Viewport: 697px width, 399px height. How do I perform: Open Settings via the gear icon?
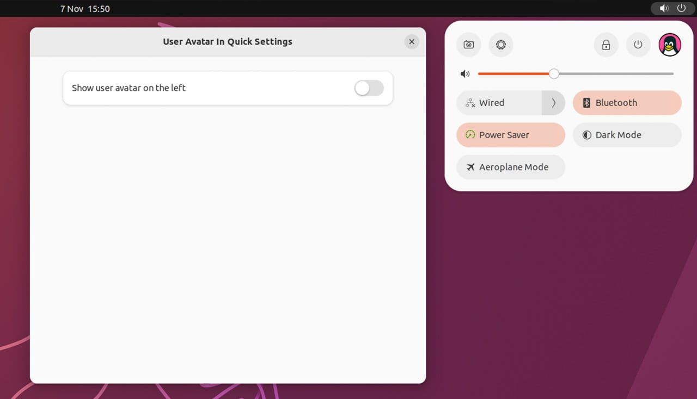pos(501,45)
